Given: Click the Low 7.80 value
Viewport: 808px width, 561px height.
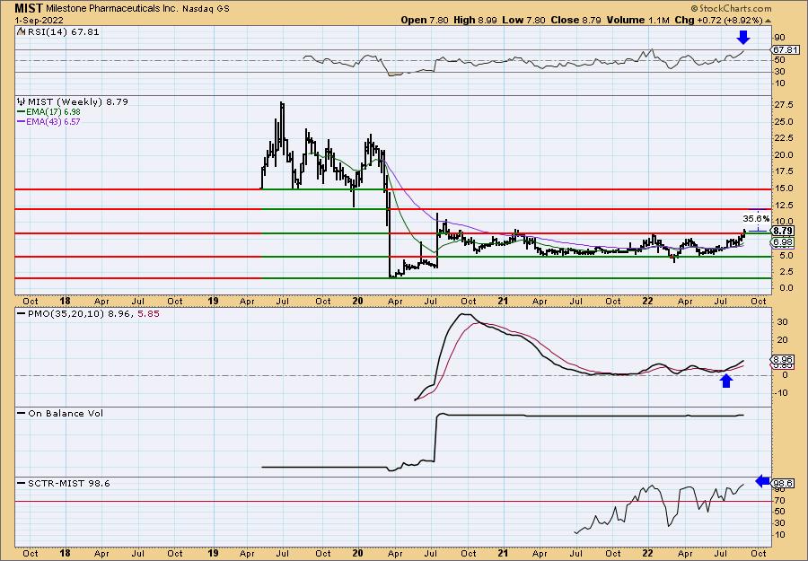Looking at the screenshot, I should point(523,20).
